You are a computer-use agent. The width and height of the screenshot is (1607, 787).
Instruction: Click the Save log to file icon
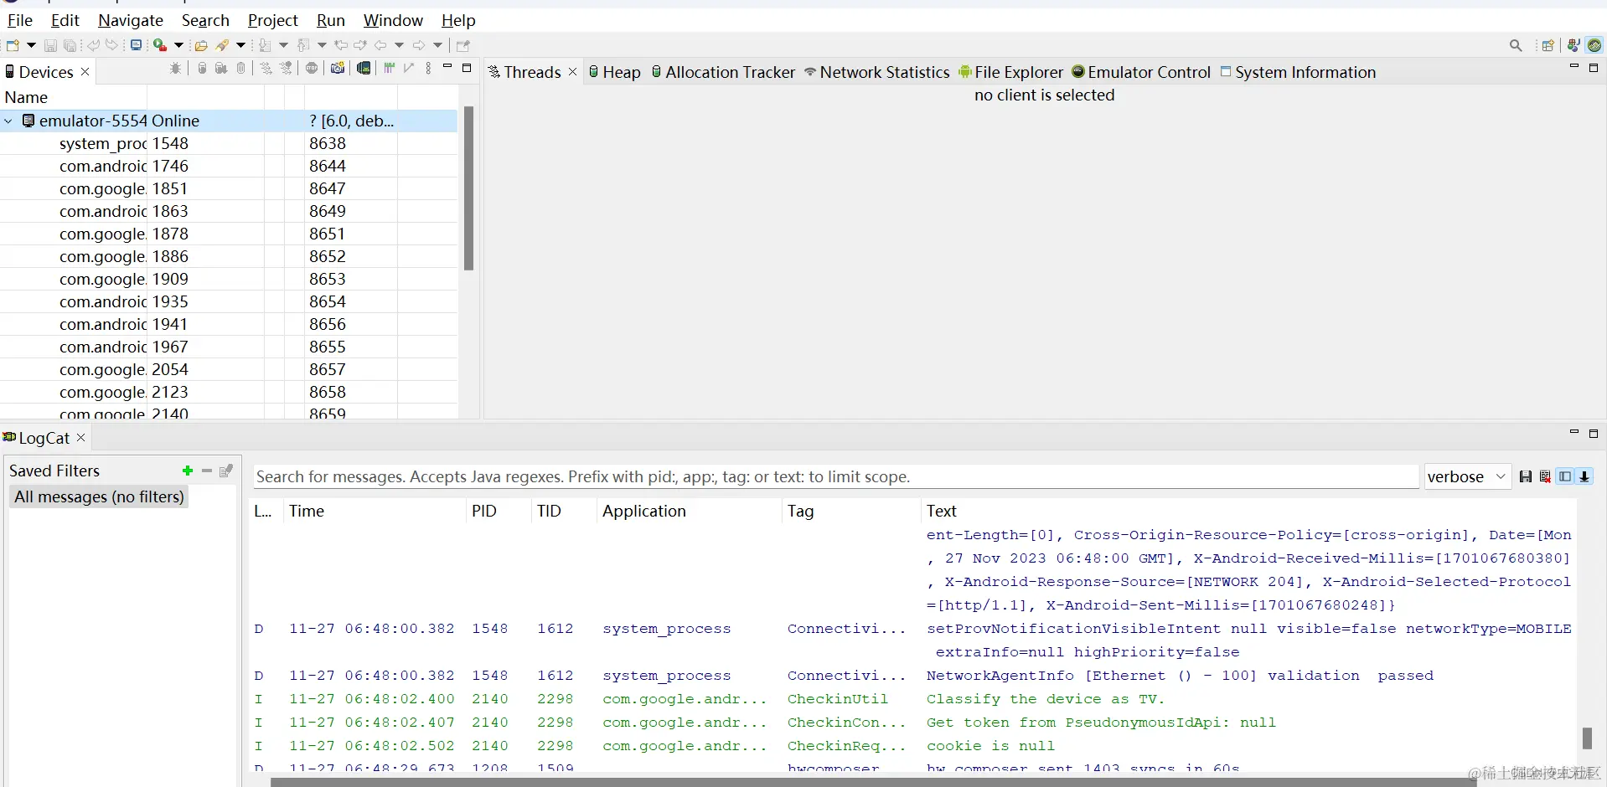click(x=1526, y=477)
